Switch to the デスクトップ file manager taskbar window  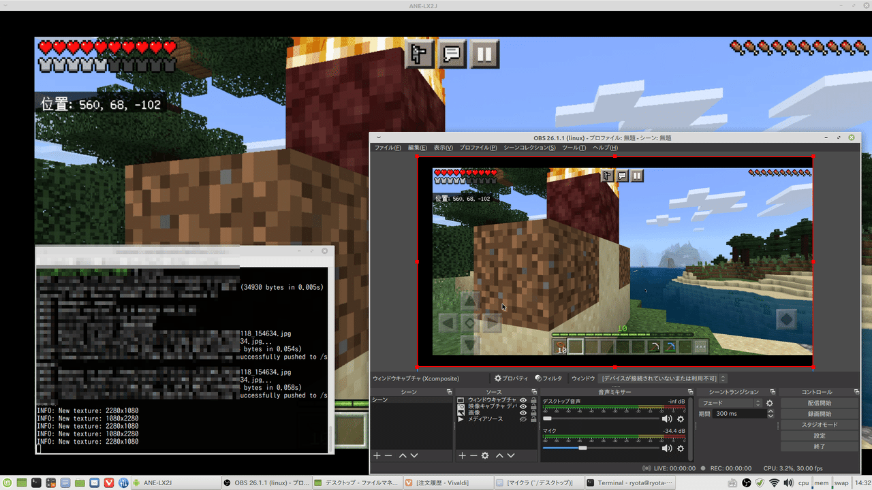pos(357,483)
